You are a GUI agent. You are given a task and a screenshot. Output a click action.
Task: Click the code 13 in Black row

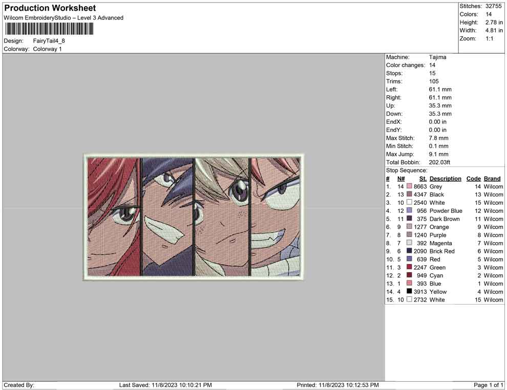click(x=478, y=194)
